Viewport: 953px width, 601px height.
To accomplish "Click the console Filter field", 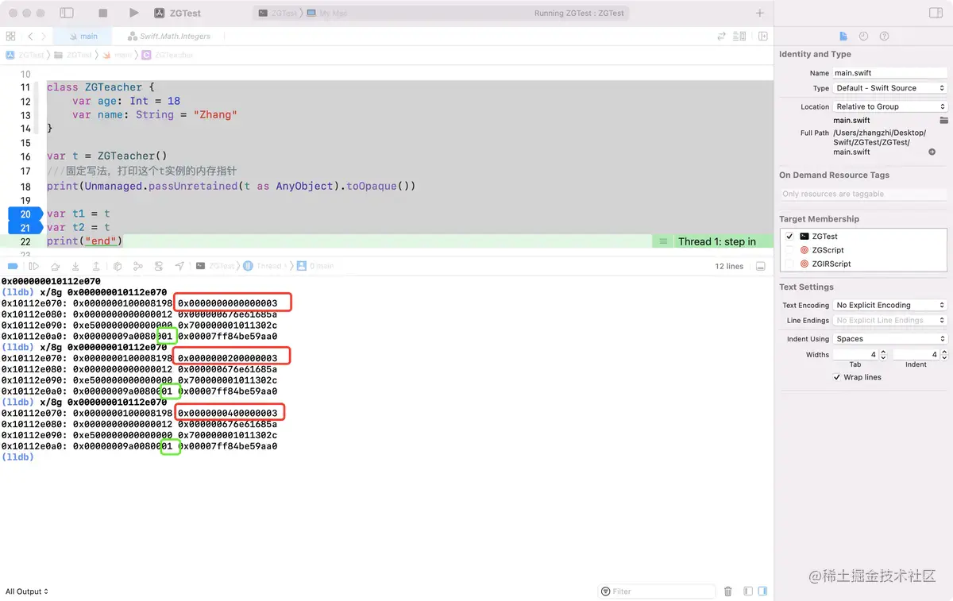I will [657, 591].
